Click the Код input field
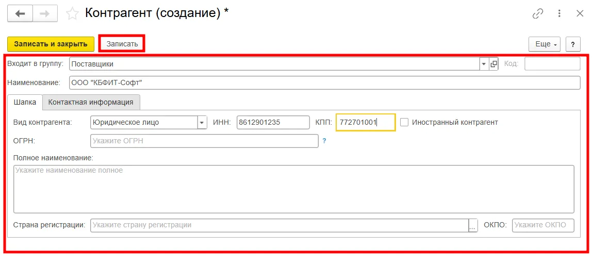 (x=552, y=64)
